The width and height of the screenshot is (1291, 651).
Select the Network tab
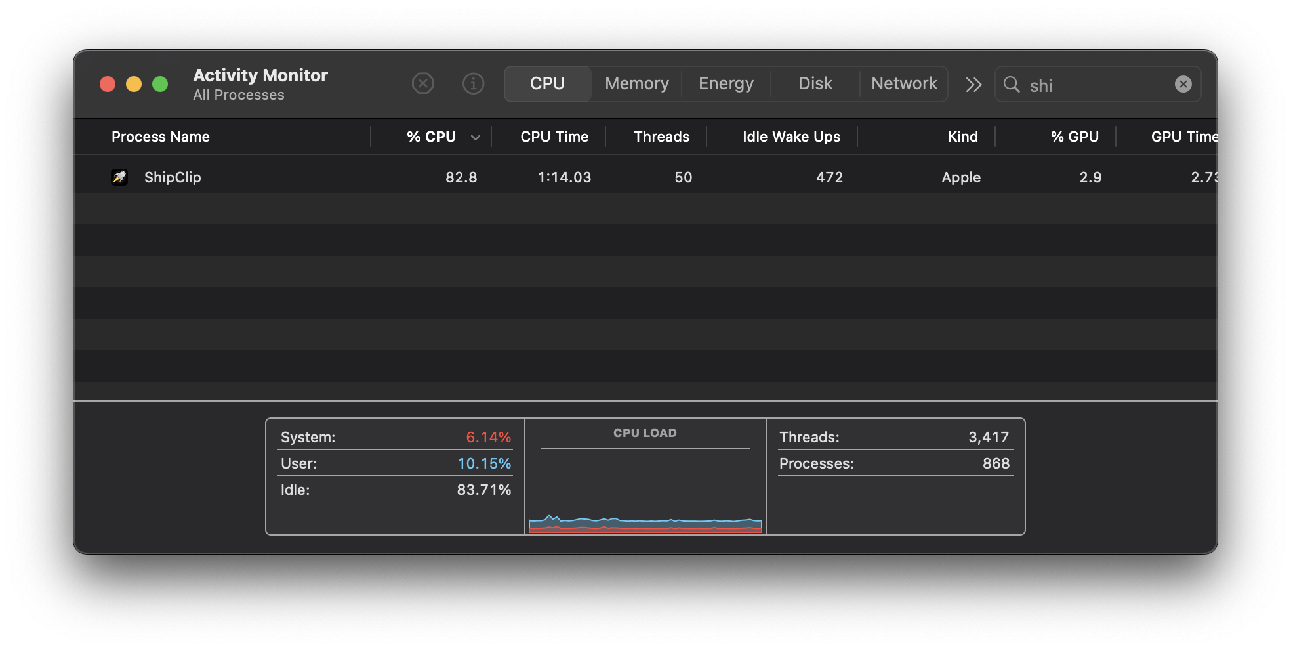(x=904, y=84)
